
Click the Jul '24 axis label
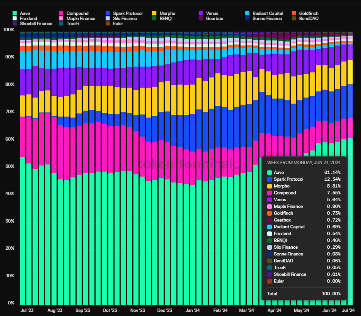(348, 310)
